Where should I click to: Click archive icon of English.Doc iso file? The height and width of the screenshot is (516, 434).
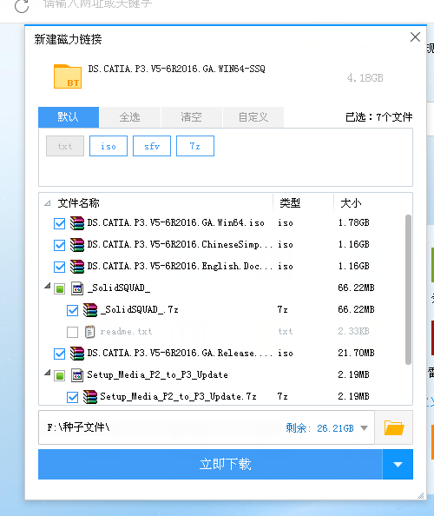coord(77,266)
